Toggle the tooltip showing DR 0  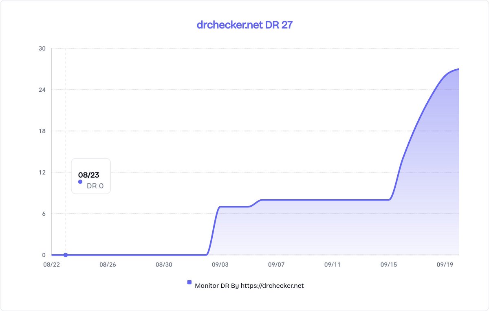90,176
